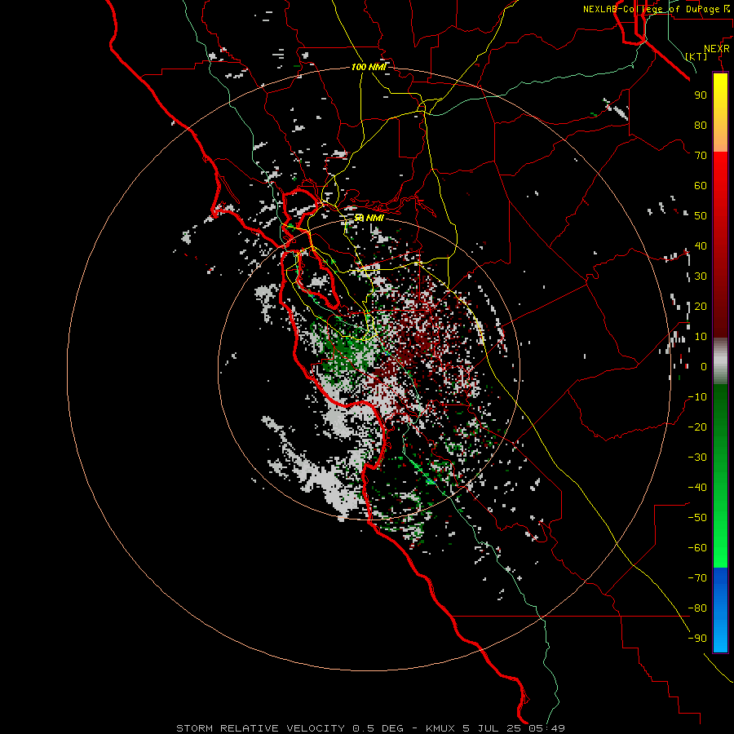Pick the gray zero-velocity segment of color bar
This screenshot has height=734, width=734.
click(720, 361)
